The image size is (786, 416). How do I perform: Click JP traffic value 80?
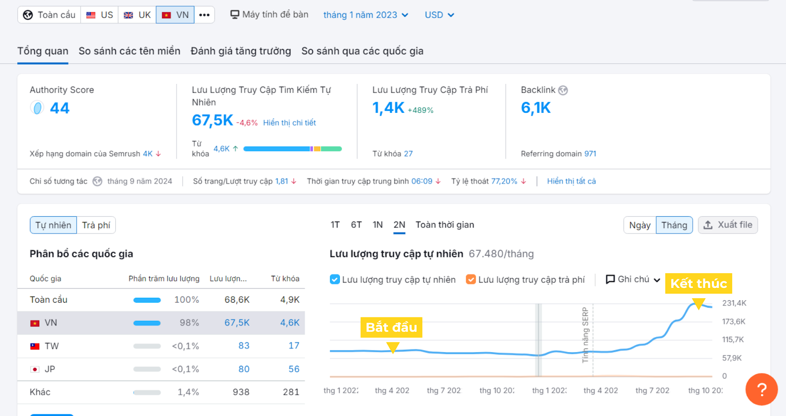coord(244,369)
